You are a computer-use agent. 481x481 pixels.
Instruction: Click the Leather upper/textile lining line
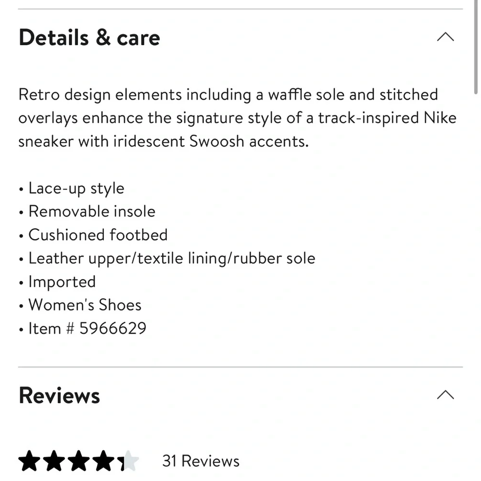tap(172, 258)
